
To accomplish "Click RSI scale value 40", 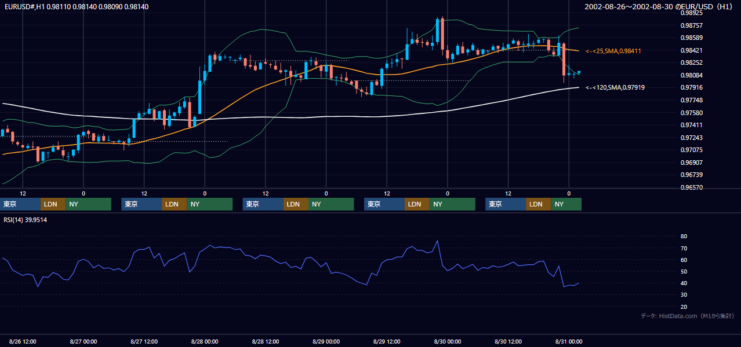I will (x=684, y=283).
